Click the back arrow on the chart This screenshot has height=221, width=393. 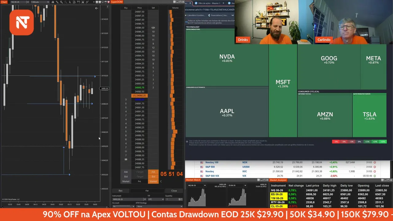(x=96, y=8)
